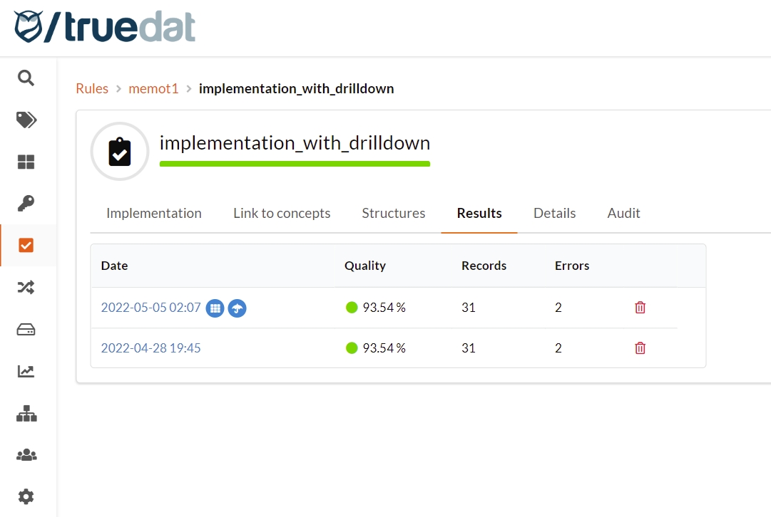The image size is (771, 517).
Task: Open the 2022-04-28 19:45 result link
Action: [x=151, y=348]
